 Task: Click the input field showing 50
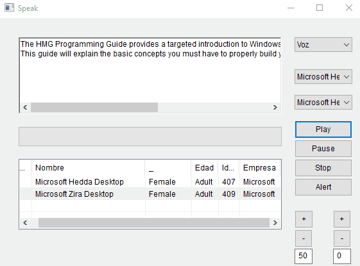coord(304,256)
